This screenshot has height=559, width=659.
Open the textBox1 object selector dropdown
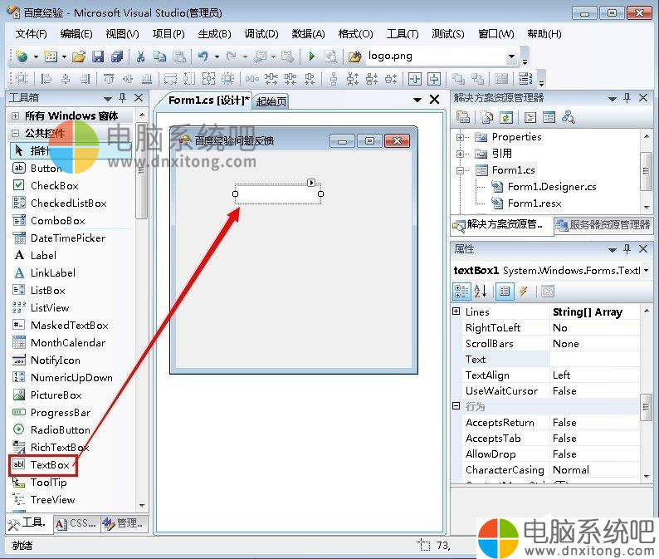coord(646,270)
